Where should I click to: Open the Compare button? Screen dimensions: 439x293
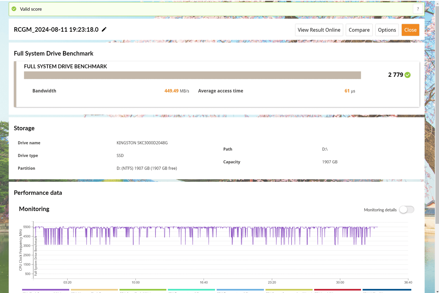coord(359,30)
